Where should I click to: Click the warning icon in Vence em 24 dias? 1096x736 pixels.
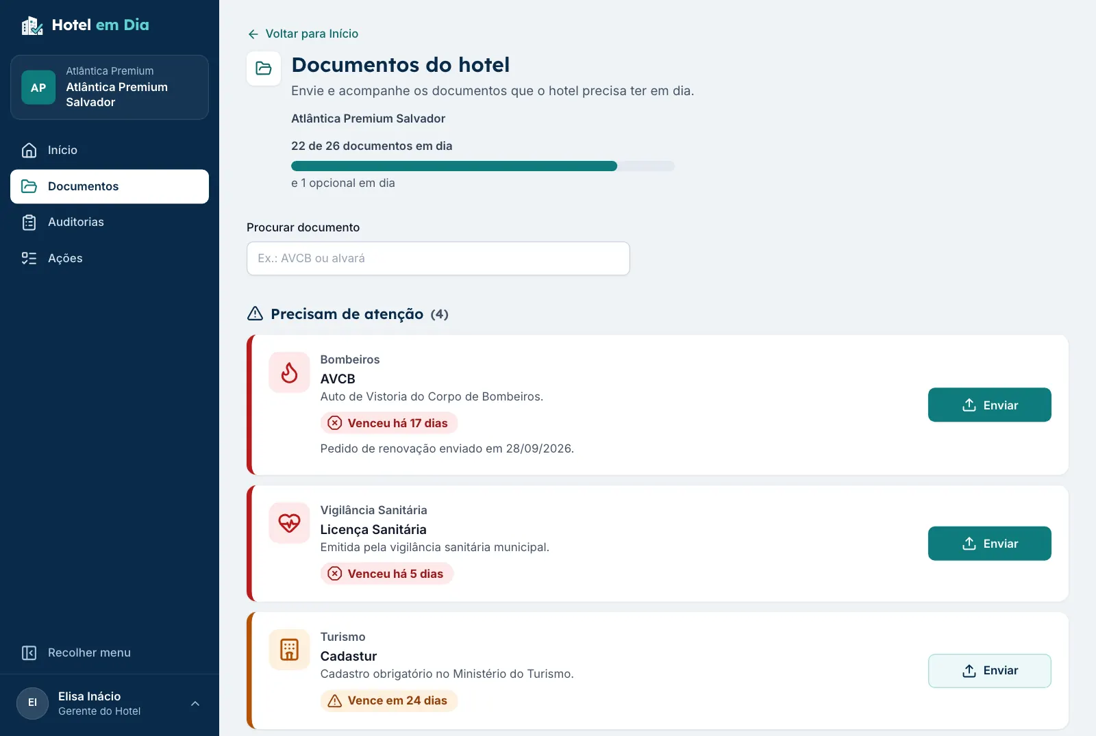pyautogui.click(x=334, y=700)
